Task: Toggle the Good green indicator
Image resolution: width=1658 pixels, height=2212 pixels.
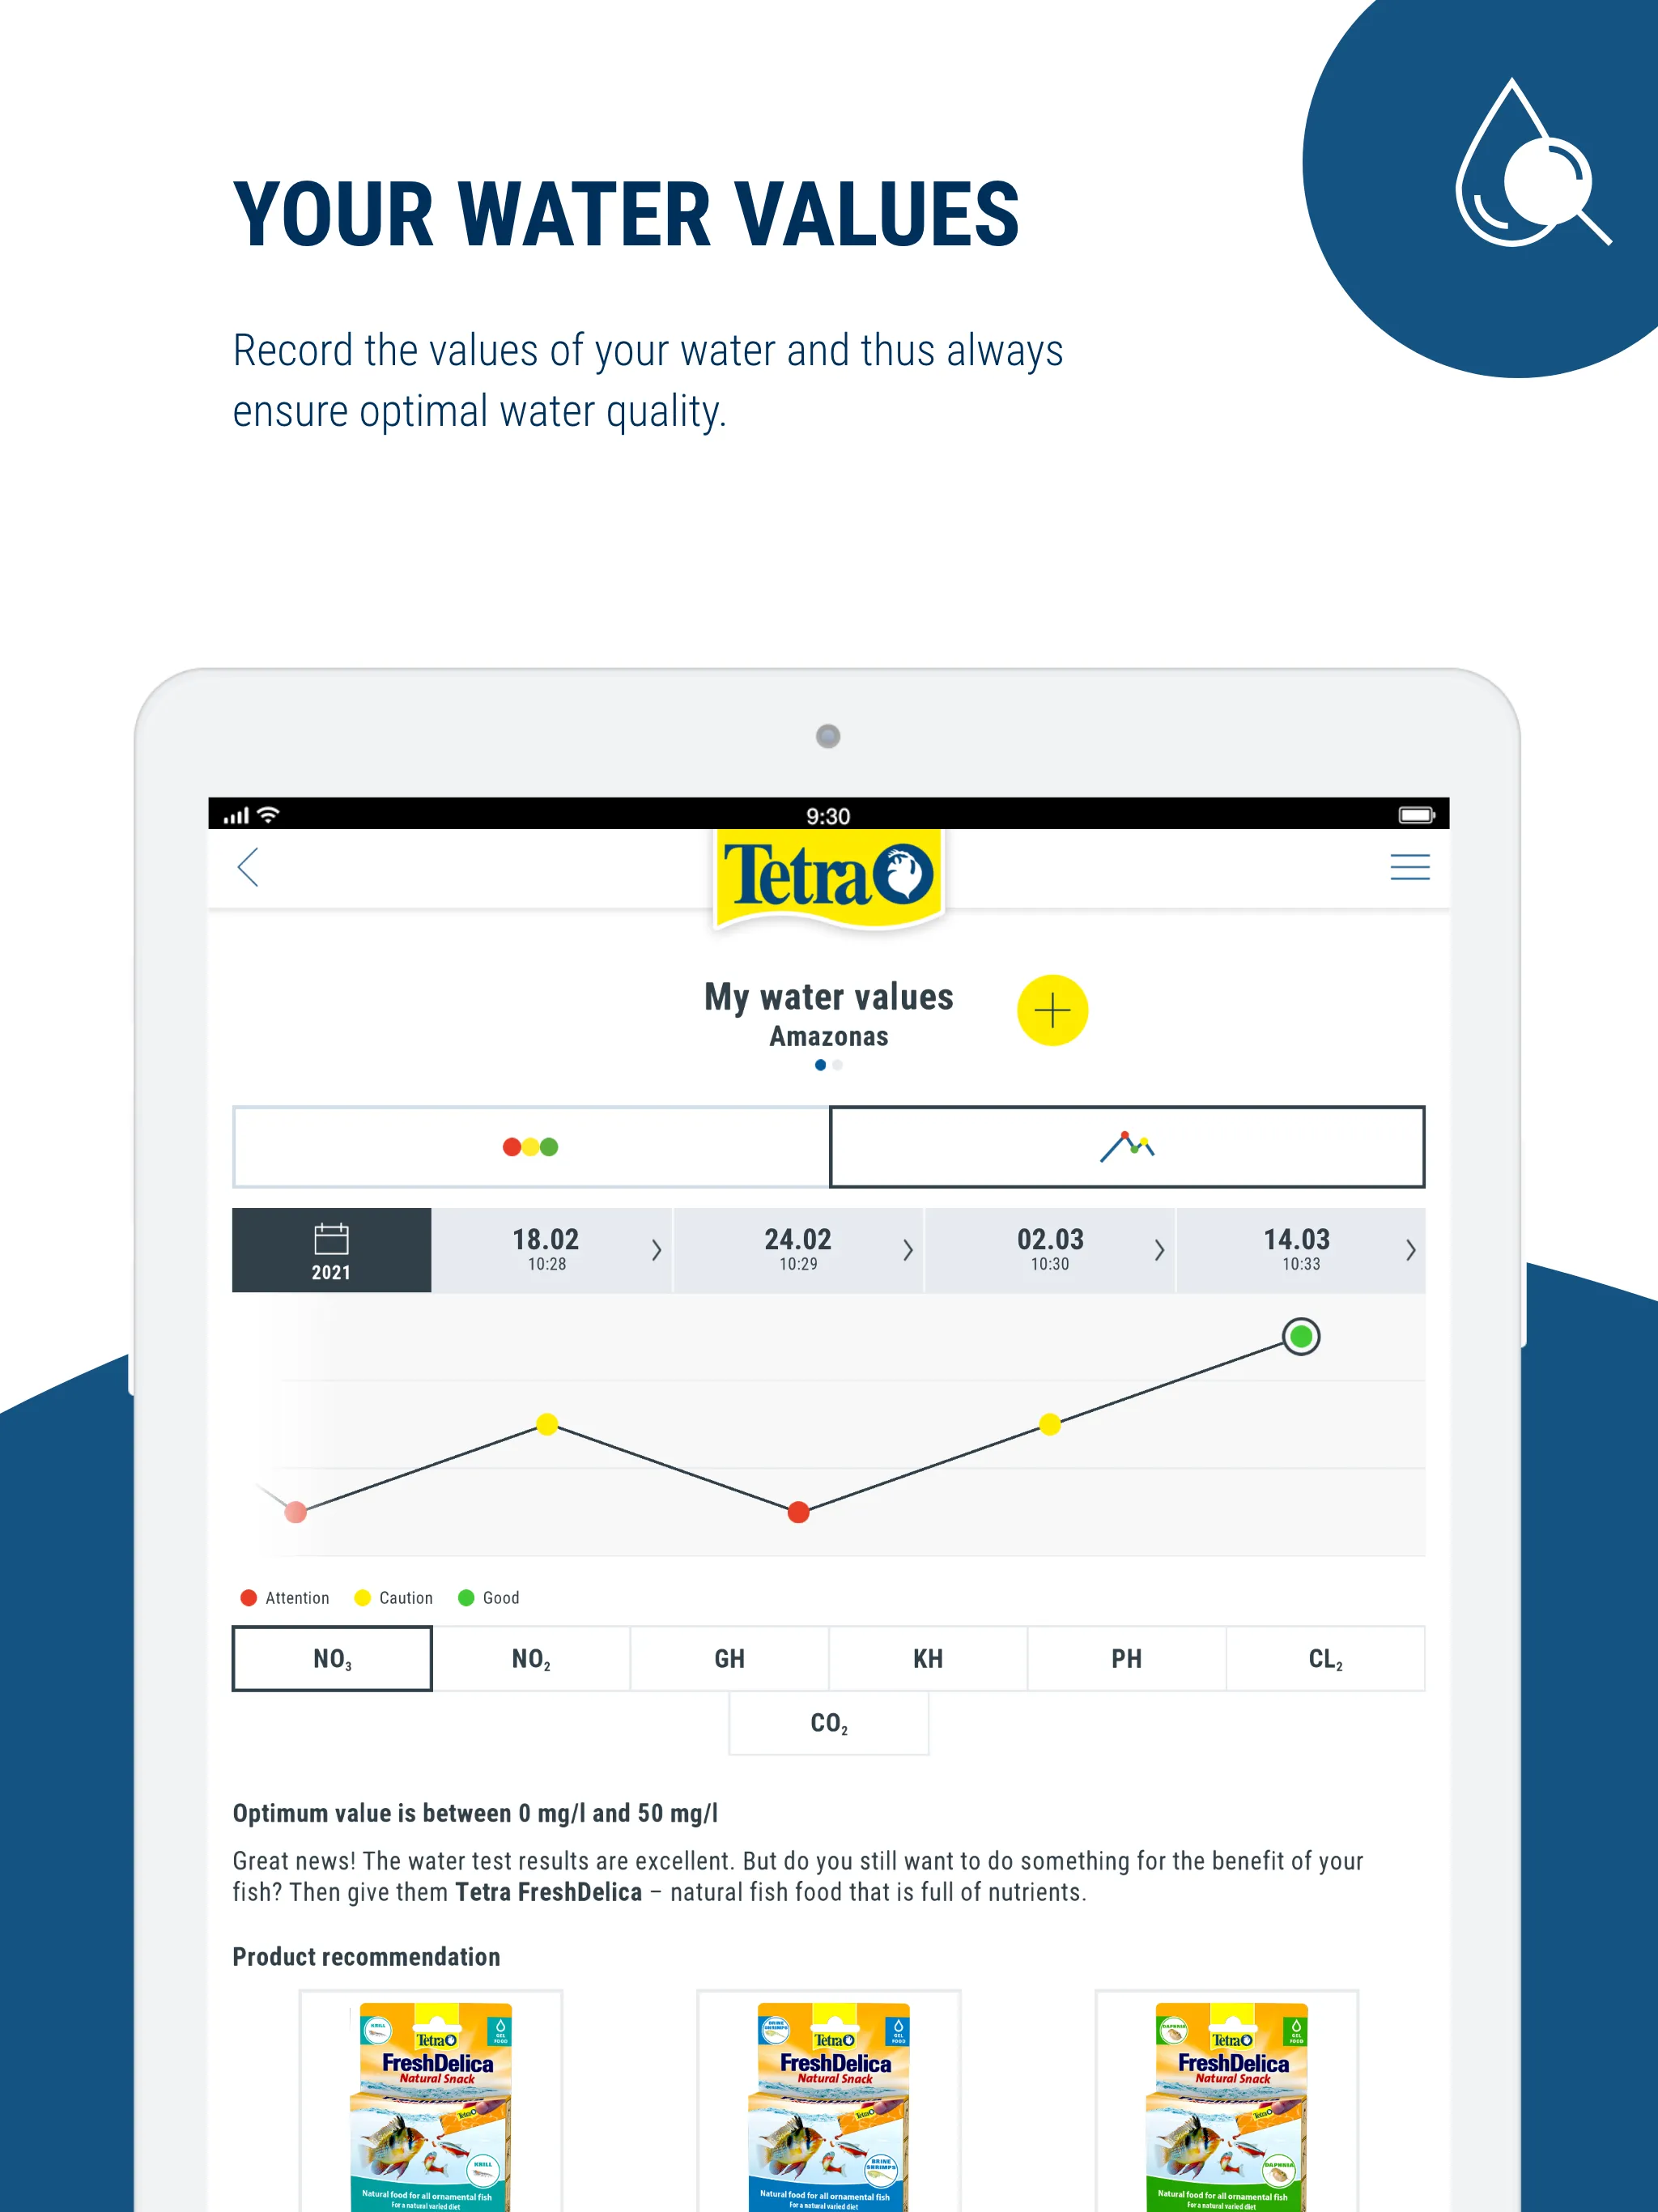Action: click(x=470, y=1595)
